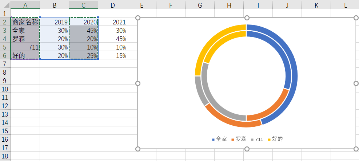The height and width of the screenshot is (161, 359).
Task: Select row 3 header
Action: (5, 30)
